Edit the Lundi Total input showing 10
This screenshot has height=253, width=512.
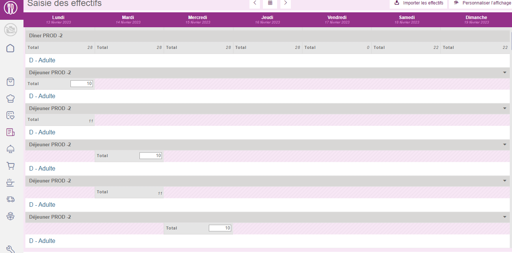pos(82,84)
